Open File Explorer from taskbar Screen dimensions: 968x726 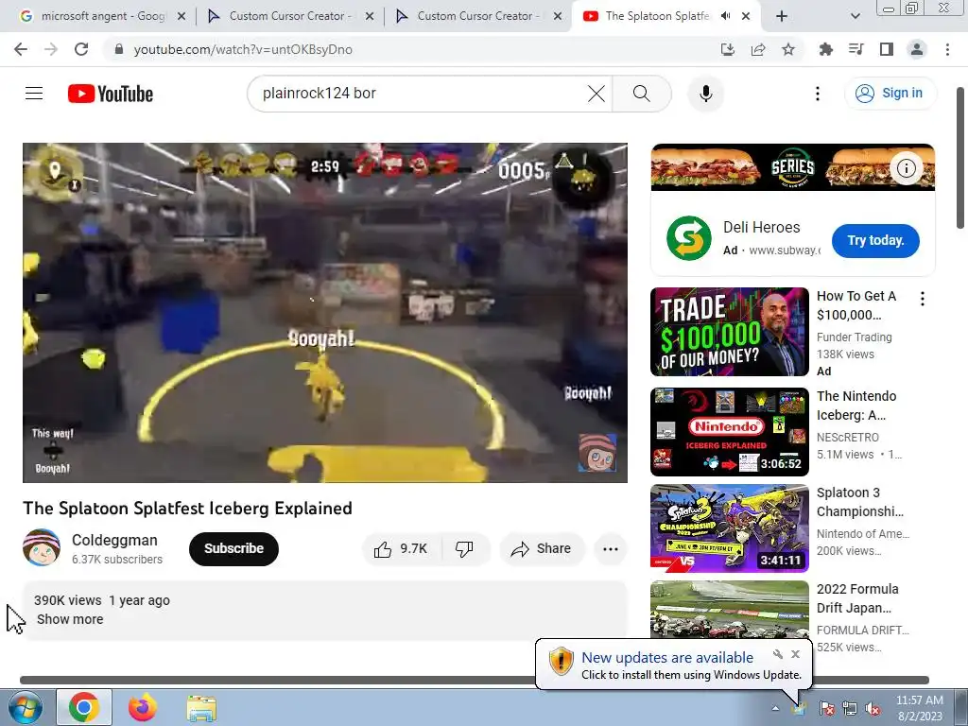(x=201, y=708)
